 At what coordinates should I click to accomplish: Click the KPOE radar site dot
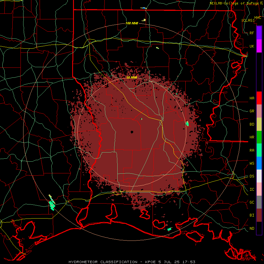point(132,132)
